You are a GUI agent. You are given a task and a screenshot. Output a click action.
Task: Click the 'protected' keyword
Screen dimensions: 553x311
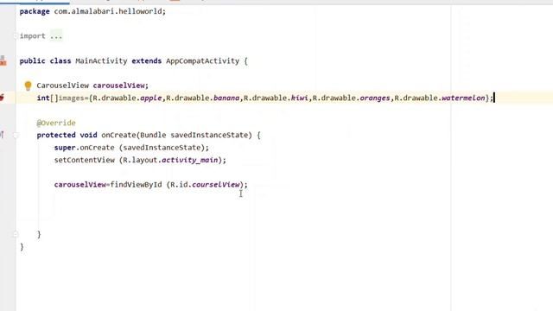[56, 135]
